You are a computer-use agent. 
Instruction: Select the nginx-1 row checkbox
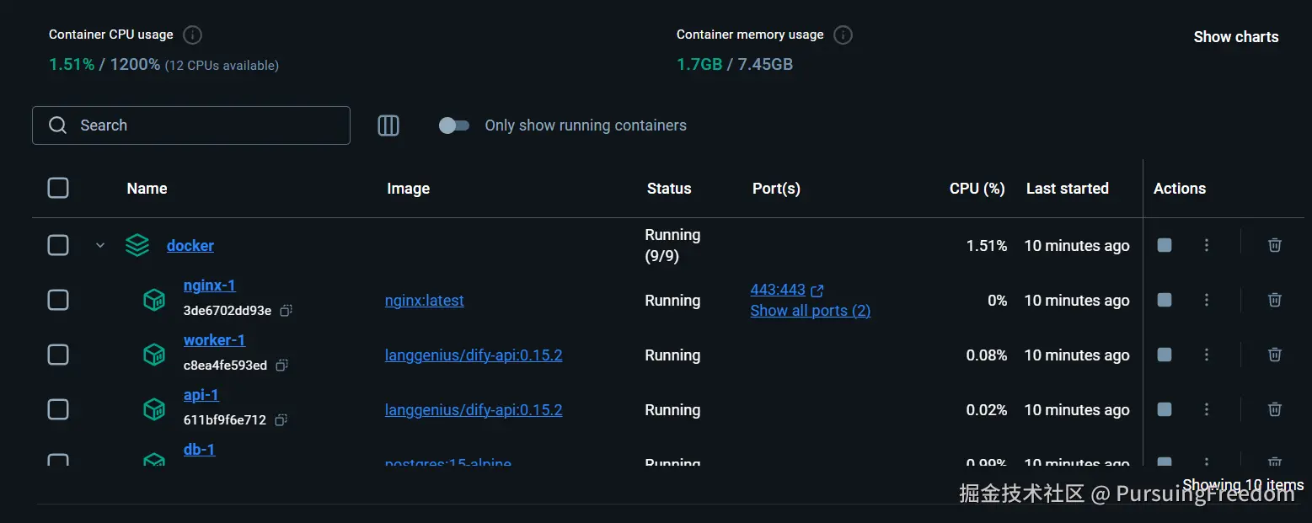[58, 300]
